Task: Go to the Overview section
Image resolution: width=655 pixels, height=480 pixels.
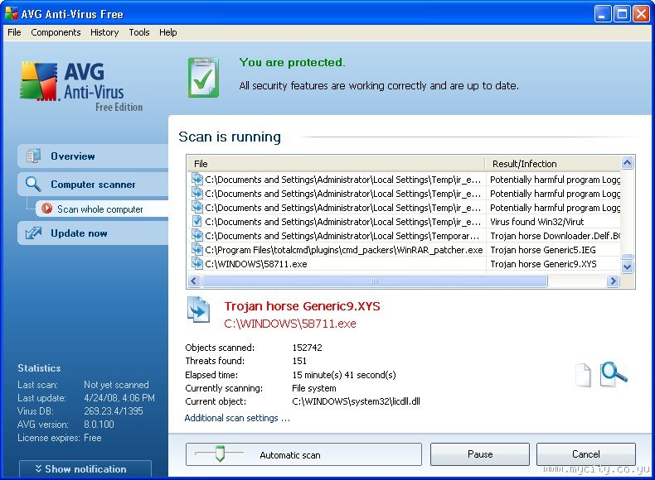Action: click(93, 156)
